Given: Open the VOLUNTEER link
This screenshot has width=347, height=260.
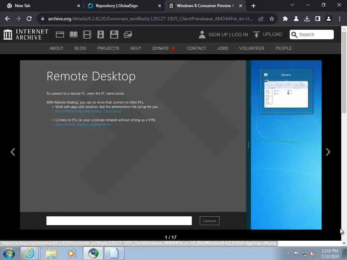Looking at the screenshot, I should pyautogui.click(x=252, y=48).
